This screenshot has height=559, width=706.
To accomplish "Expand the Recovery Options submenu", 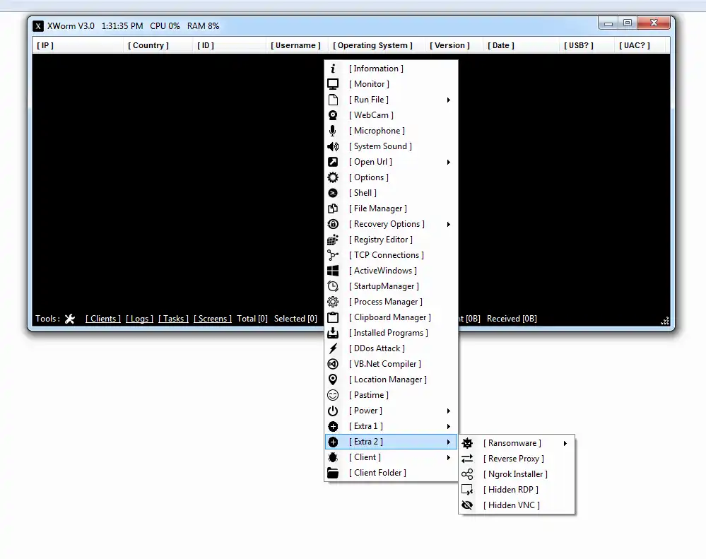I will (447, 224).
